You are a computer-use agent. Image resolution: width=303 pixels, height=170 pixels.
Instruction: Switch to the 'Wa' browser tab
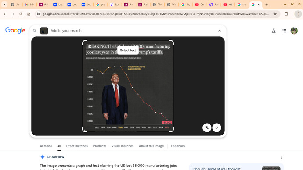click(171, 4)
